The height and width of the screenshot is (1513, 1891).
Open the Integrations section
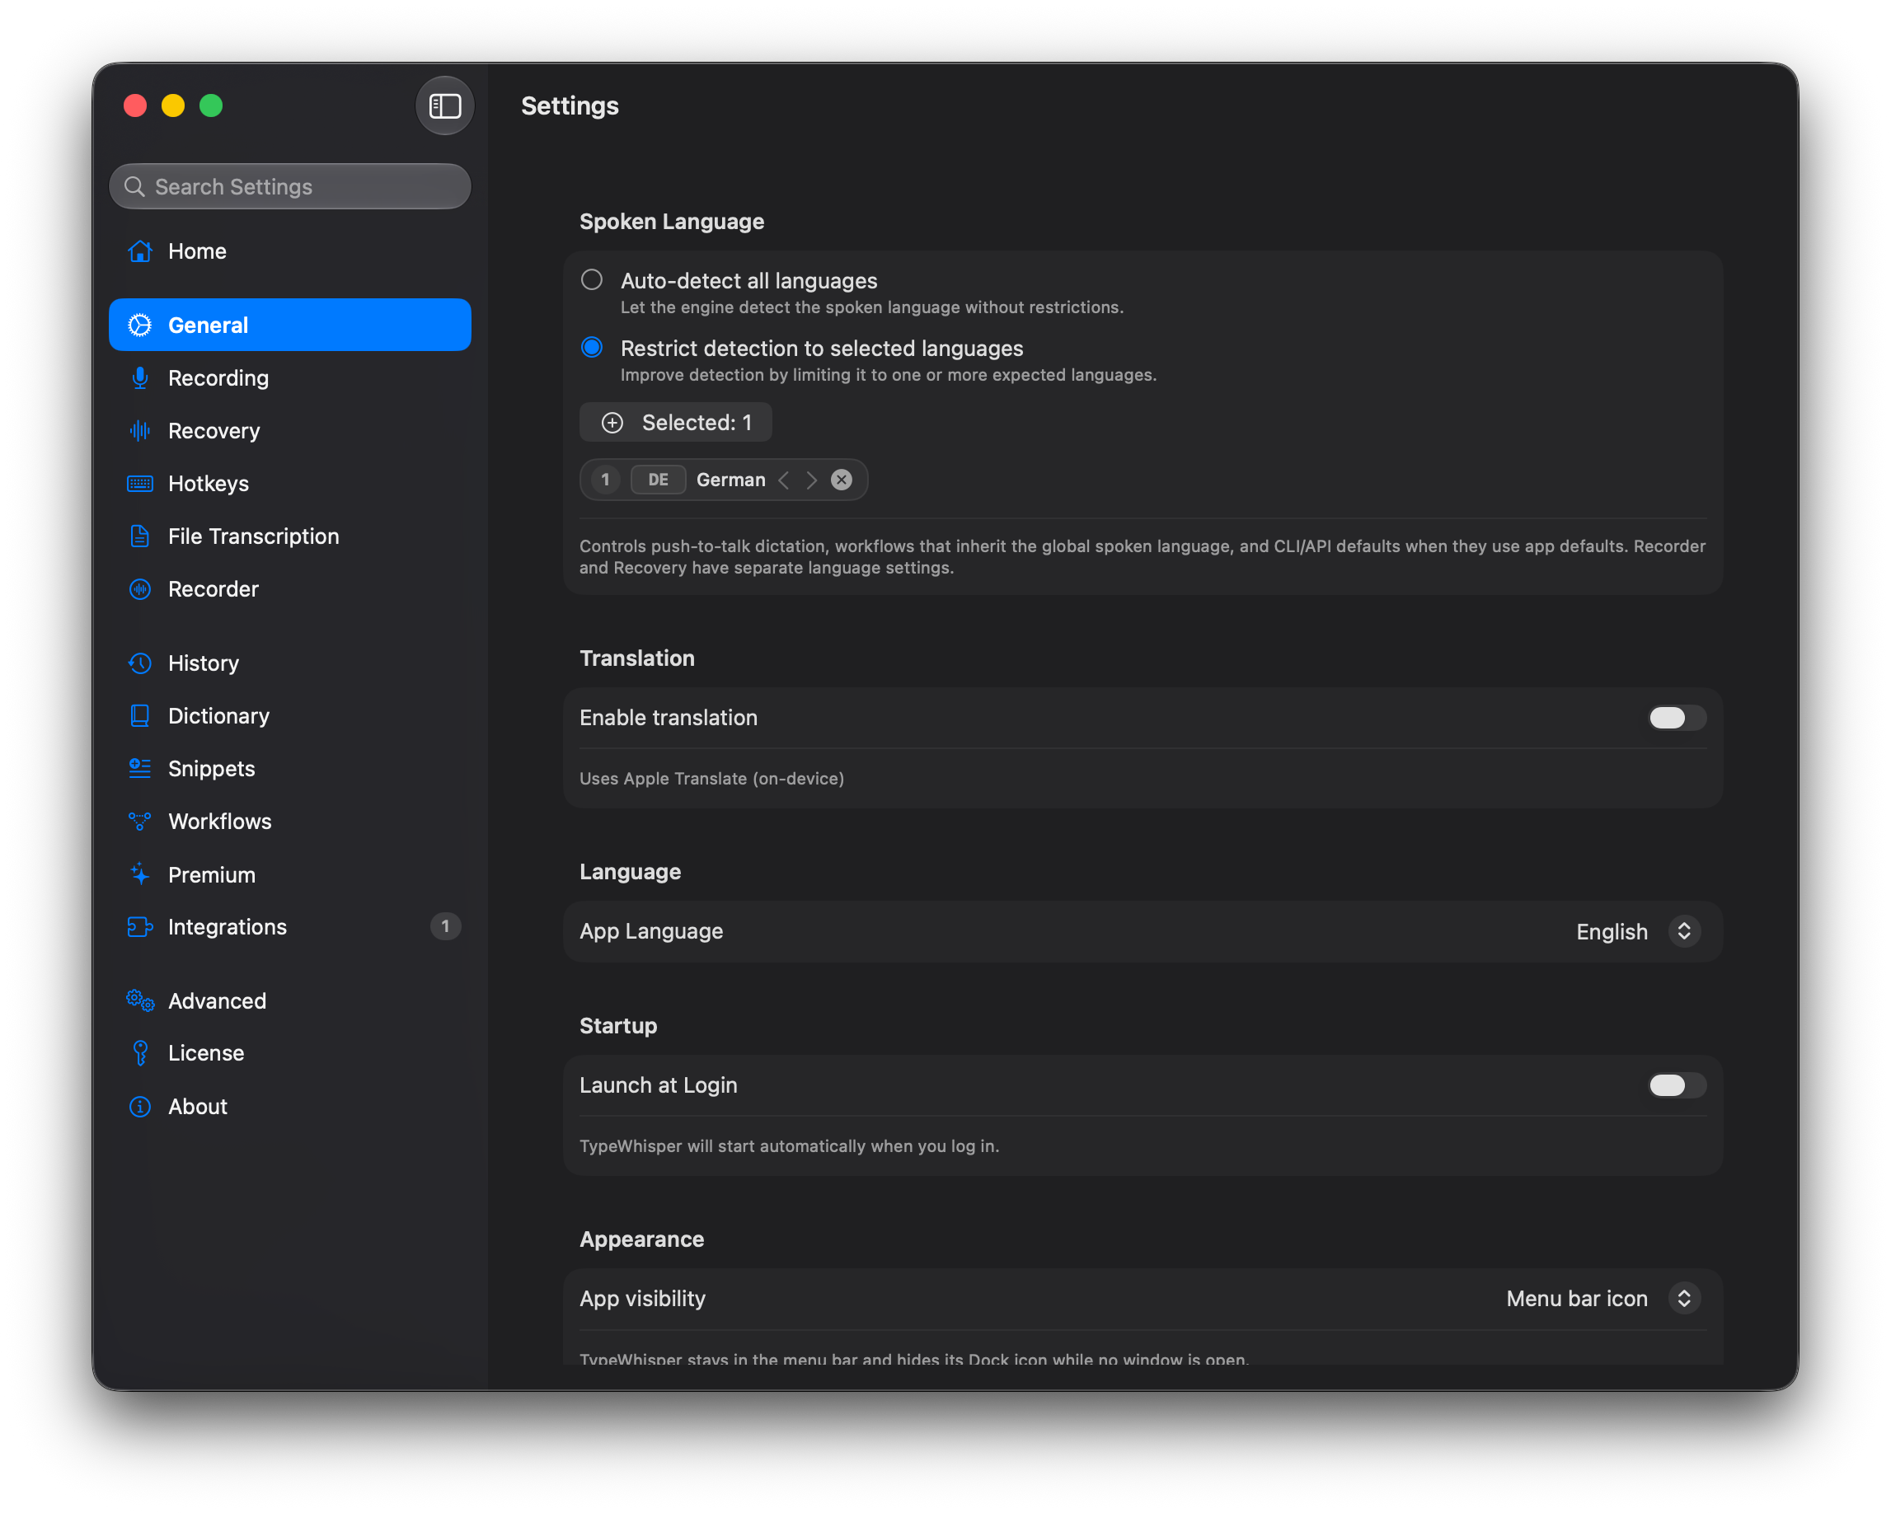click(x=289, y=926)
